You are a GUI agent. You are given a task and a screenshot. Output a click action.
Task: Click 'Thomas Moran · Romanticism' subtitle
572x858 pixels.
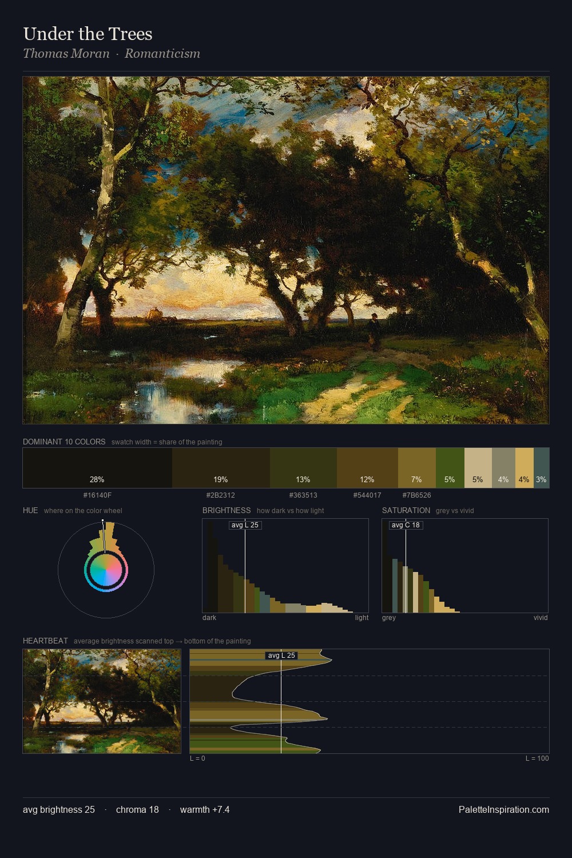pos(112,54)
